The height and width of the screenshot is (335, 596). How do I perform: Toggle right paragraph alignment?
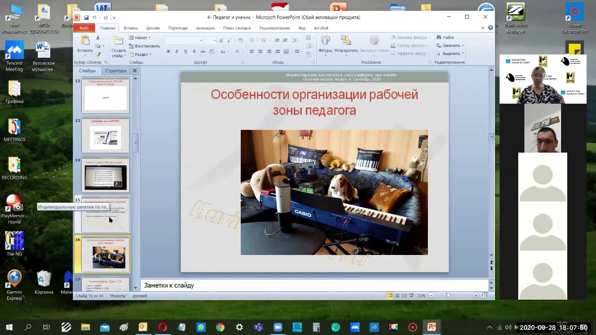pos(269,51)
